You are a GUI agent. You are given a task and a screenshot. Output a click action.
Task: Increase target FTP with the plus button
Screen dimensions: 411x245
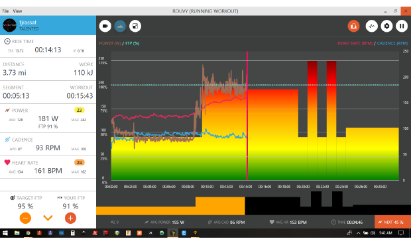pos(70,218)
